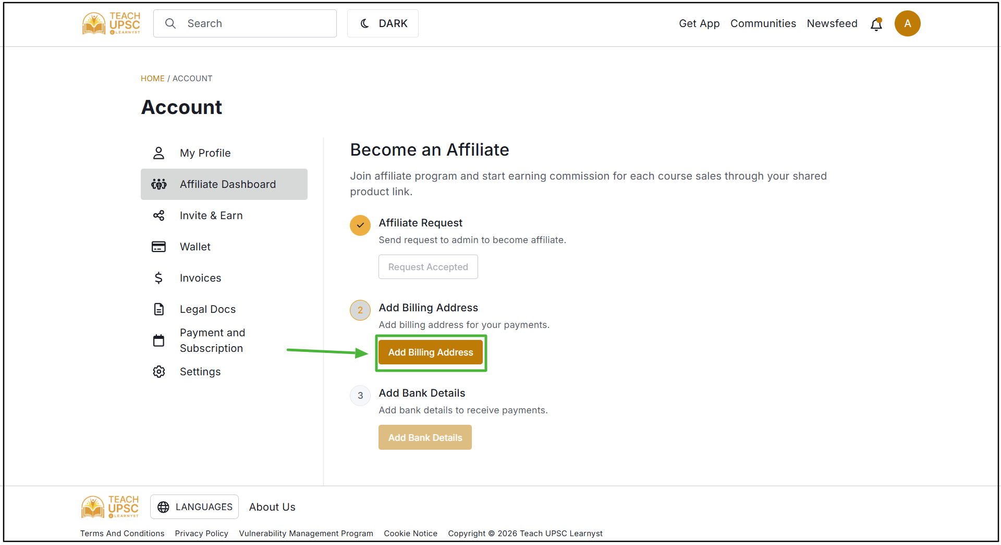Open Cookie Notice link

pos(410,534)
